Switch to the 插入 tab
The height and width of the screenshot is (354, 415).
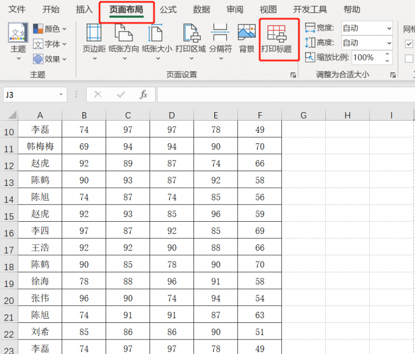84,10
